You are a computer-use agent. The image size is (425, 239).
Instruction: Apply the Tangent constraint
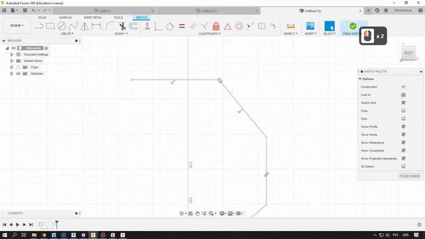(x=170, y=27)
